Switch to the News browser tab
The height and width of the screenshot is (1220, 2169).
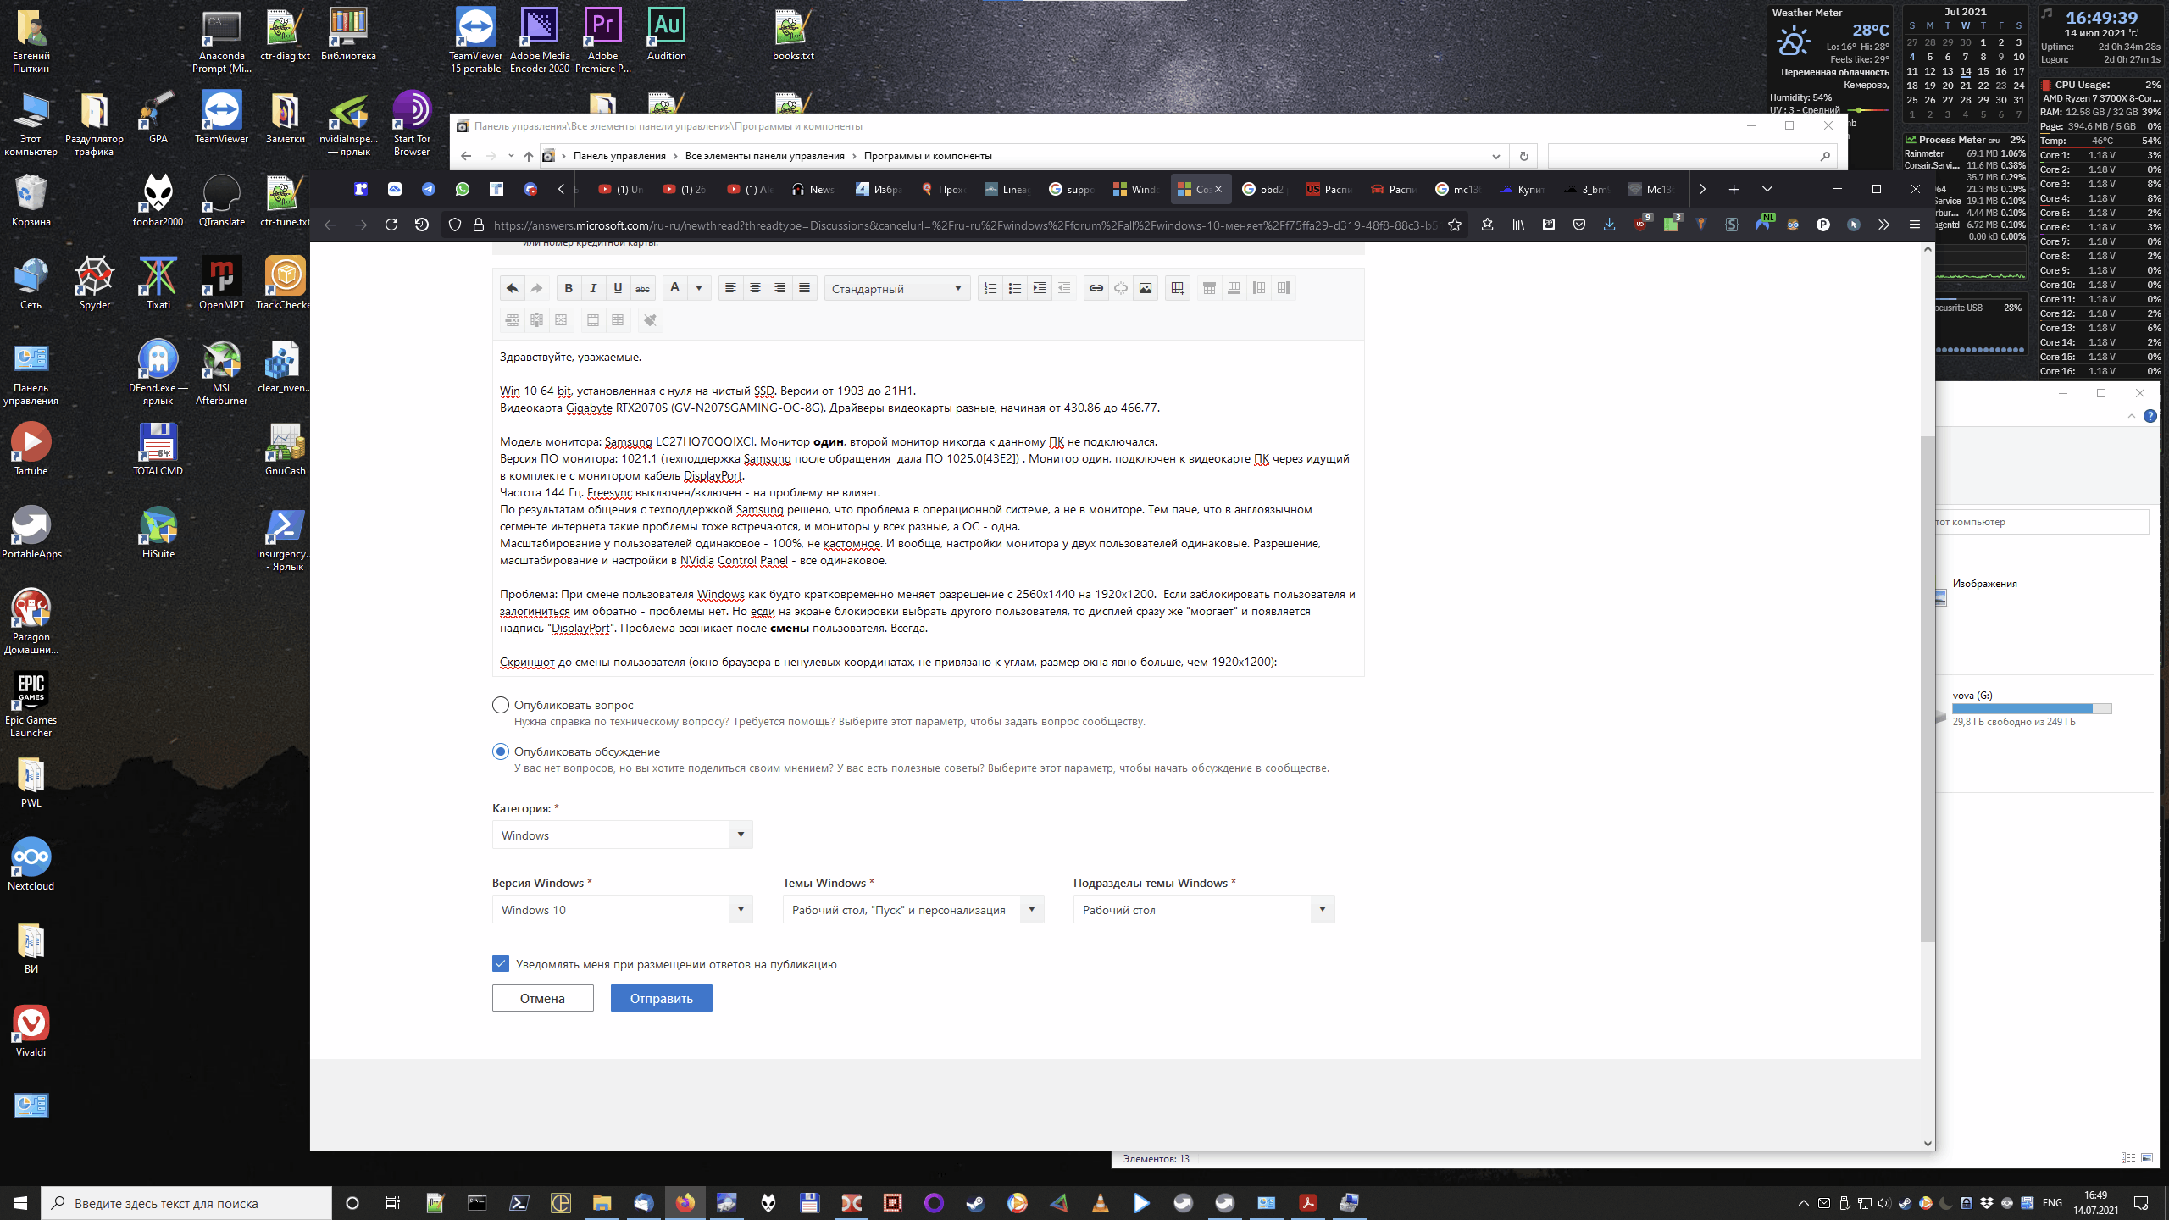click(x=813, y=189)
